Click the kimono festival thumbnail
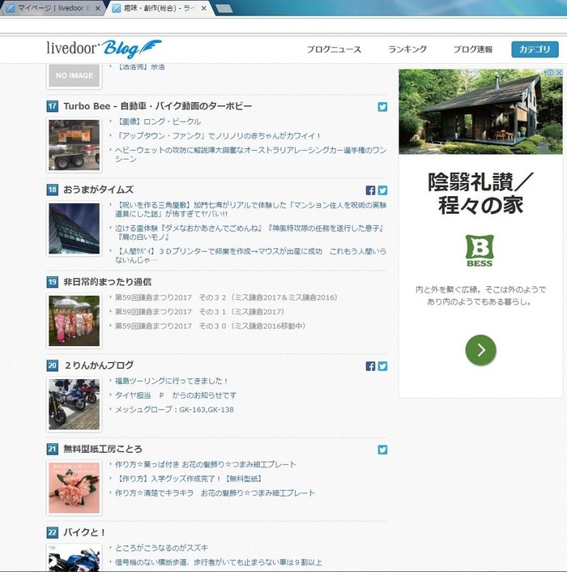 click(74, 320)
